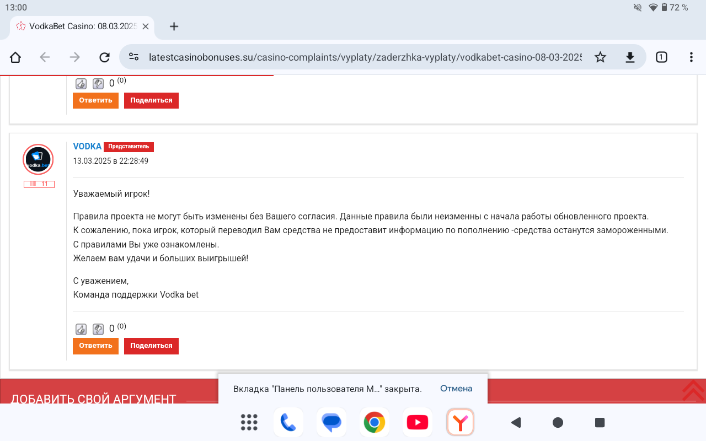Like the VODKA representative's reply
706x441 pixels.
(81, 330)
